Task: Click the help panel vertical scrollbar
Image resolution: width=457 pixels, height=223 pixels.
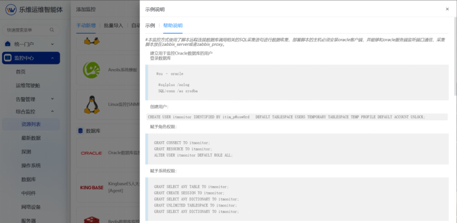Action: pos(455,57)
